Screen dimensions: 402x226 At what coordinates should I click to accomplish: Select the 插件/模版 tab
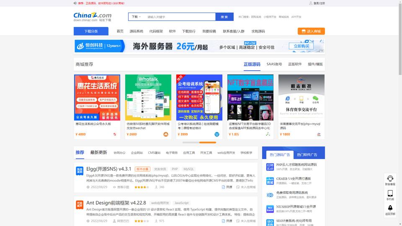pyautogui.click(x=315, y=64)
